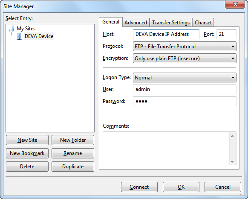
Task: Open the Logon Type dropdown
Action: (185, 78)
